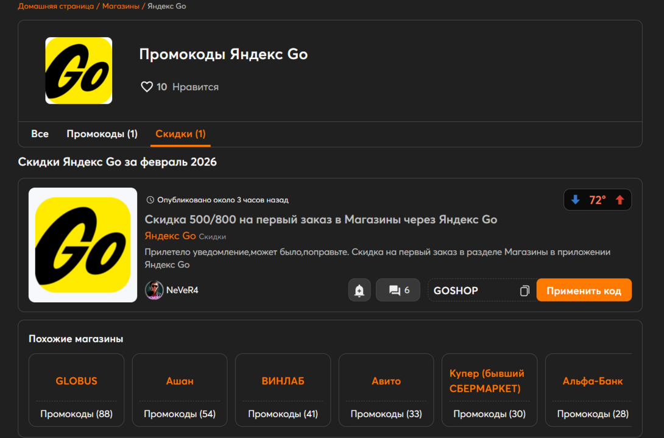Click the notification bell icon
Image resolution: width=664 pixels, height=438 pixels.
coord(359,291)
